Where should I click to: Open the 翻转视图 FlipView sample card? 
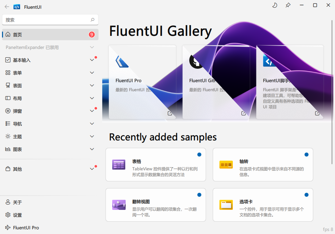[x=156, y=205]
